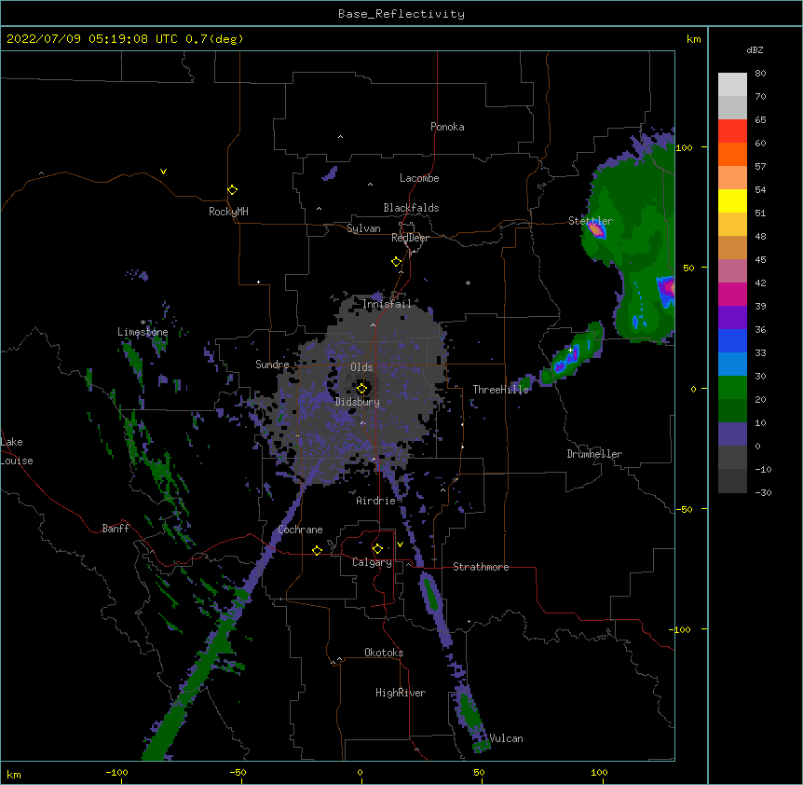Click the yellow diamond marker south of RedDeer
Screen dimensions: 803x785
(397, 262)
